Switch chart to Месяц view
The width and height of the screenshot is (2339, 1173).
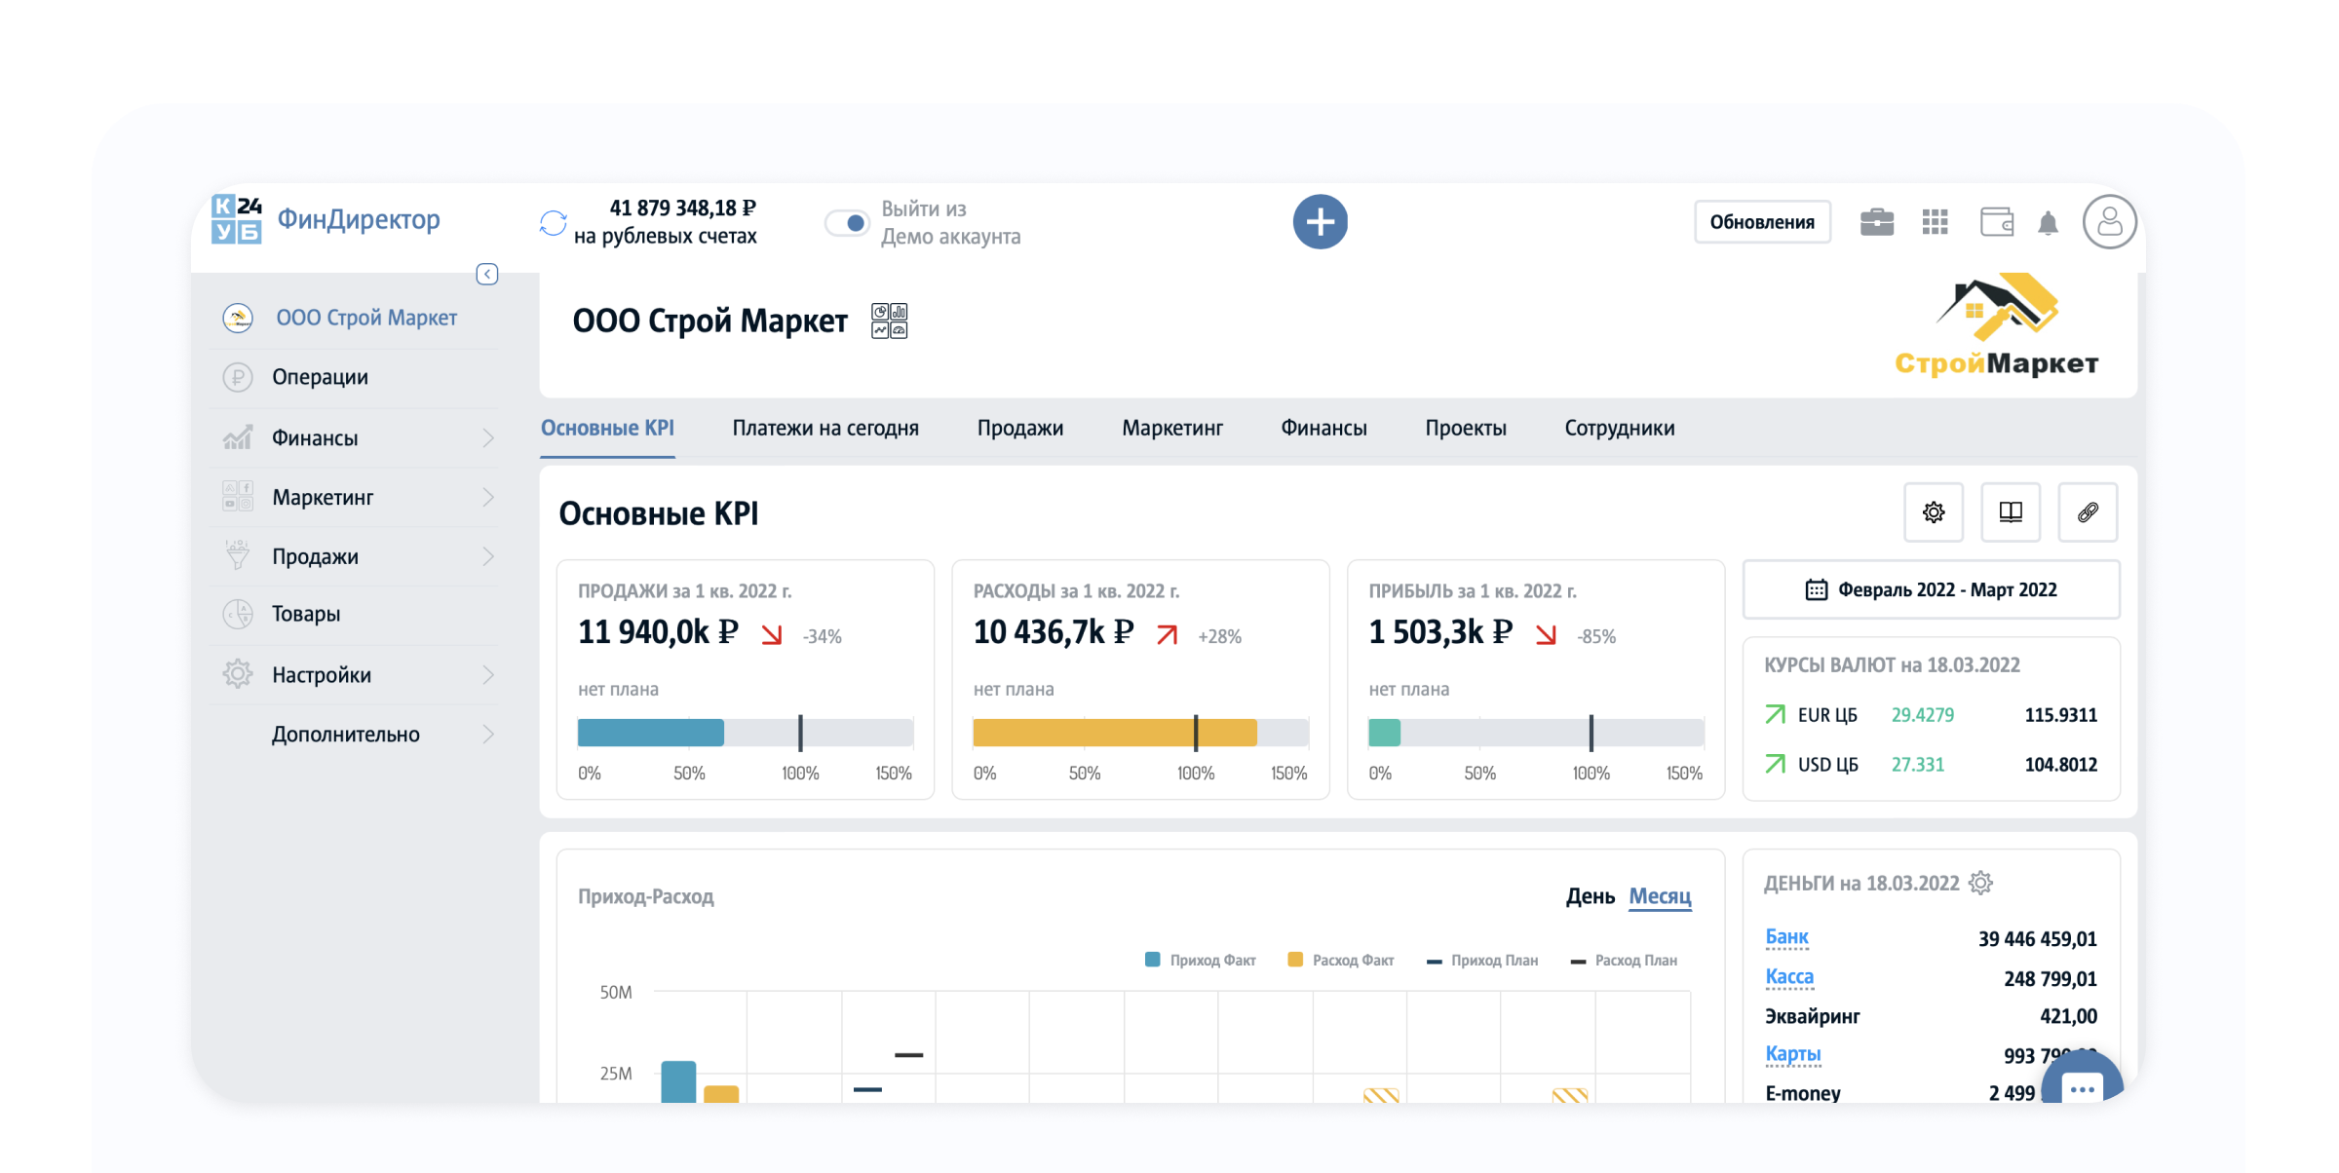1660,896
